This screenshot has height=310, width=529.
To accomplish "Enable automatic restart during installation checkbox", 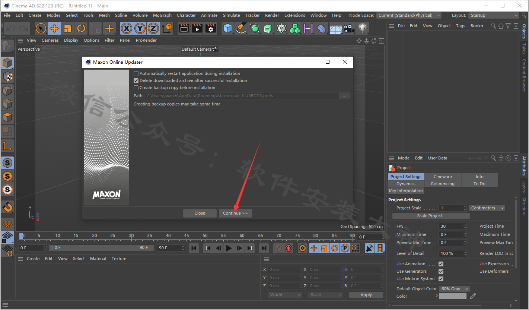I will [136, 73].
